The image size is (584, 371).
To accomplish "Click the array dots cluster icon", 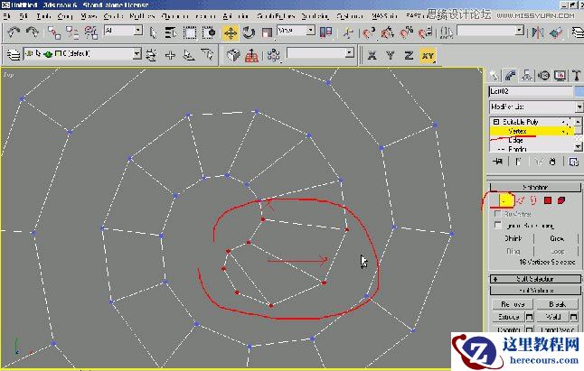I will 273,55.
